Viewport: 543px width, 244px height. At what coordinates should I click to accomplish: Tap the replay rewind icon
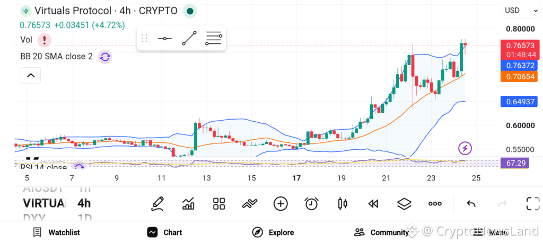[x=373, y=204]
